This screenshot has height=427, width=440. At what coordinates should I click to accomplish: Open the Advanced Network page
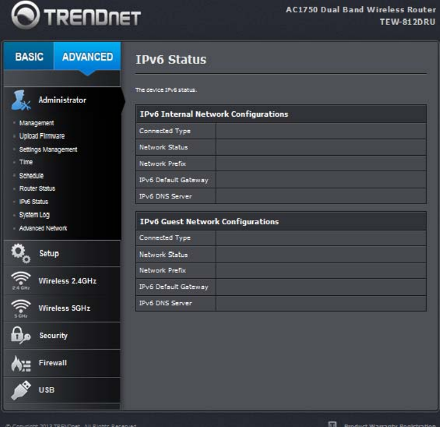[x=43, y=228]
